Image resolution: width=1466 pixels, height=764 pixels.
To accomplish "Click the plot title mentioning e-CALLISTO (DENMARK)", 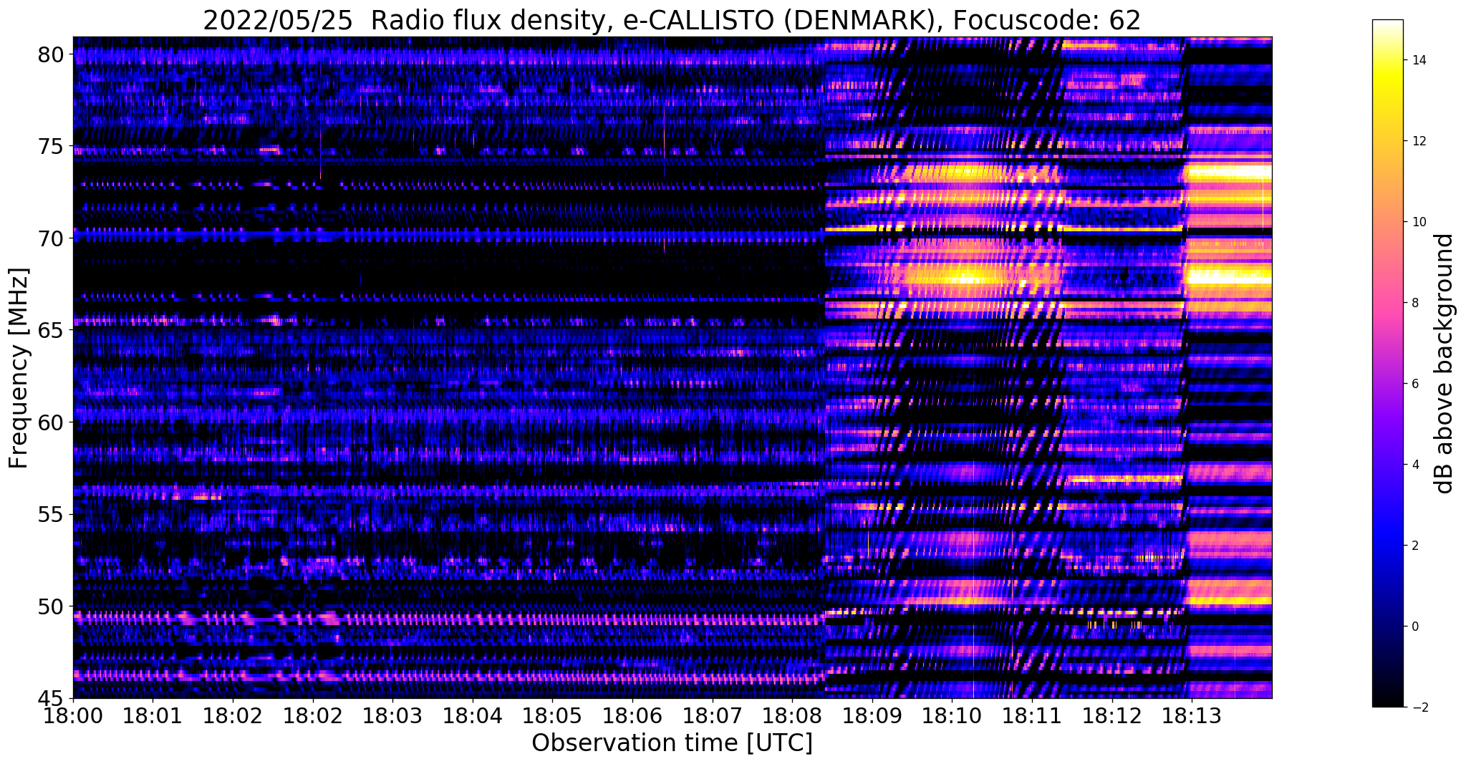I will pyautogui.click(x=672, y=19).
